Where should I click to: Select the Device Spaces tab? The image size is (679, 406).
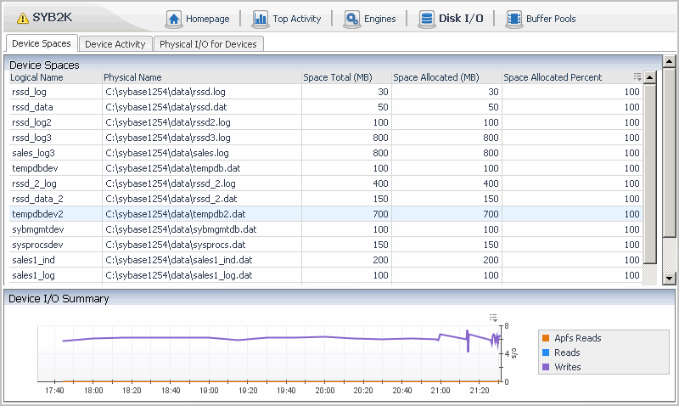tap(42, 43)
